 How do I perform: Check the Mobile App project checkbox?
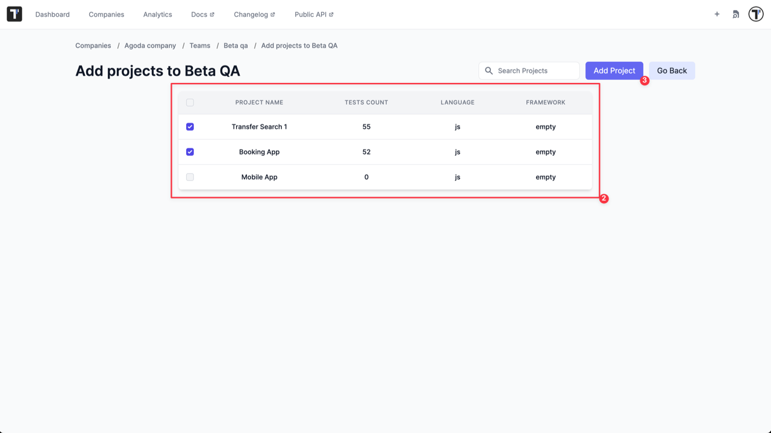pyautogui.click(x=190, y=177)
